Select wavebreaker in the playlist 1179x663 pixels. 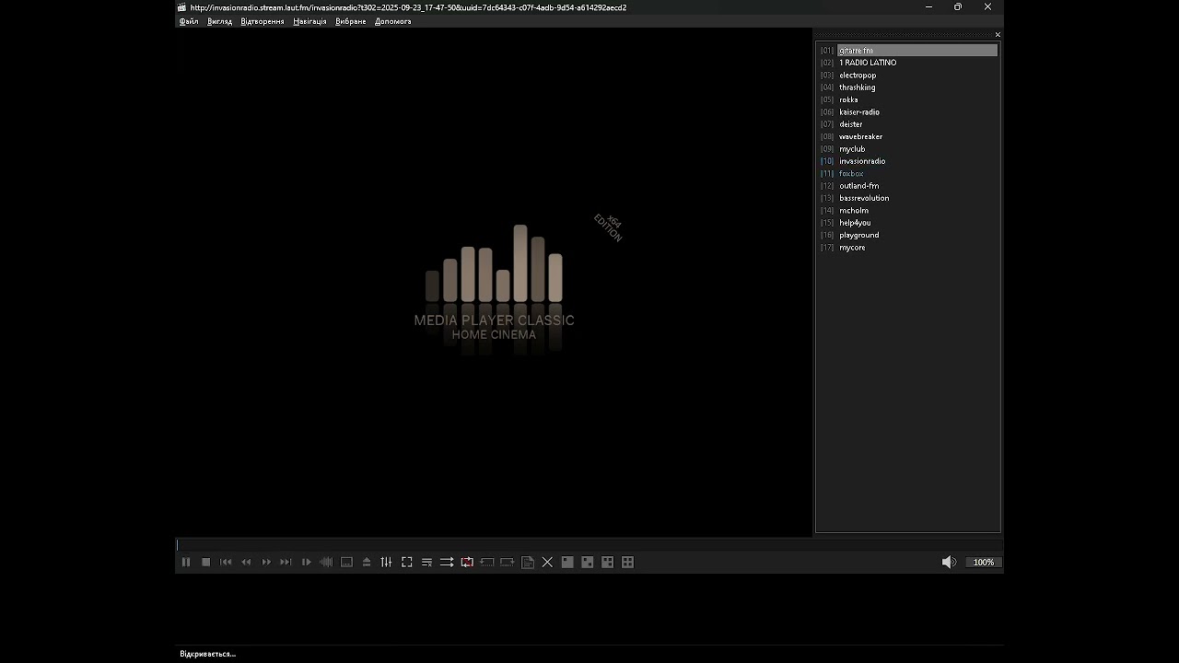coord(908,136)
